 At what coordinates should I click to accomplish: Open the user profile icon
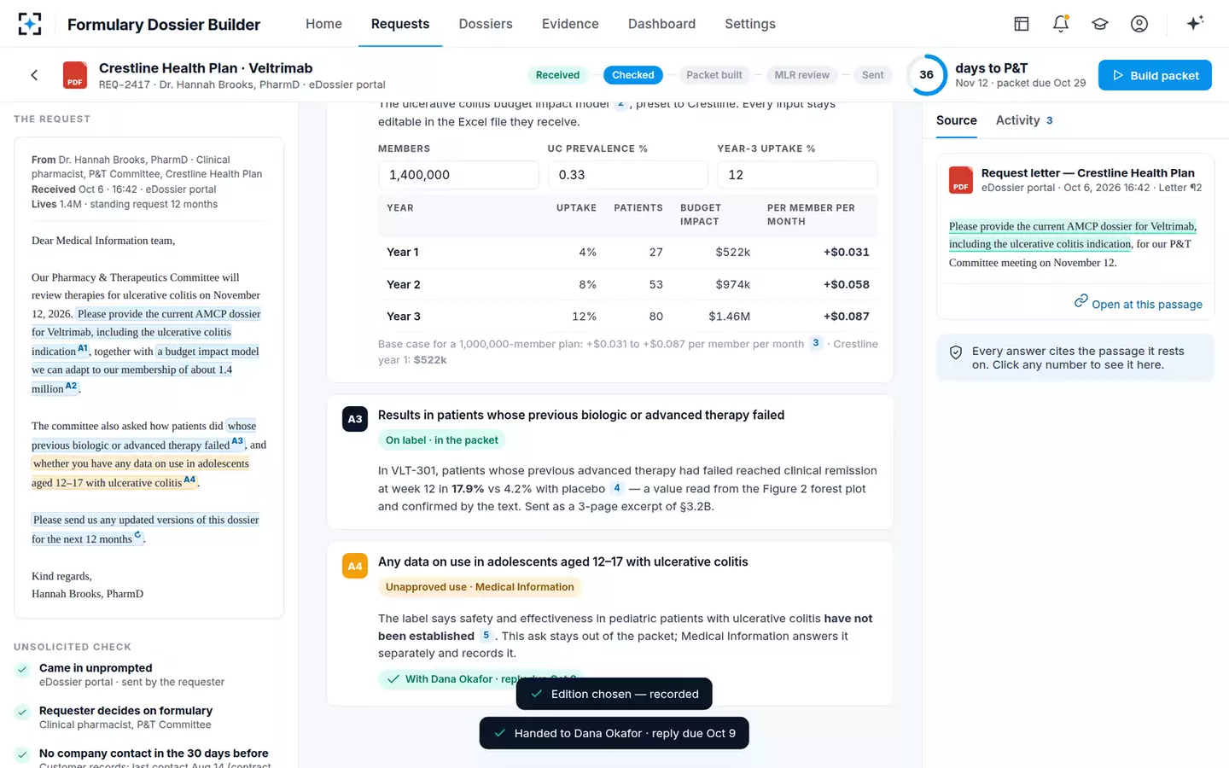coord(1139,24)
